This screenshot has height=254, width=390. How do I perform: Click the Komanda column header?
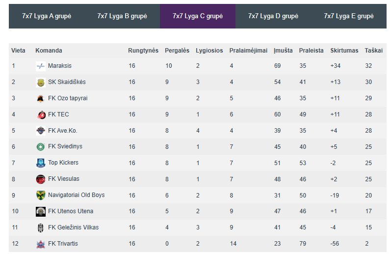point(49,51)
